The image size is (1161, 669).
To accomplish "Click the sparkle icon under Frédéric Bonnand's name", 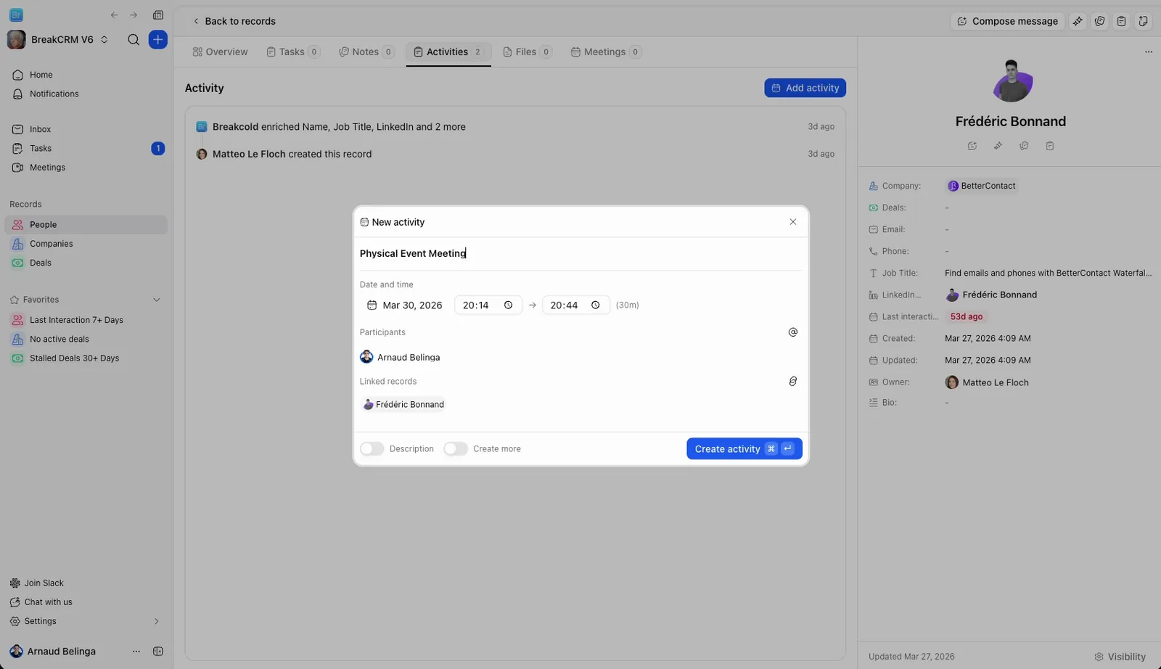I will [998, 146].
